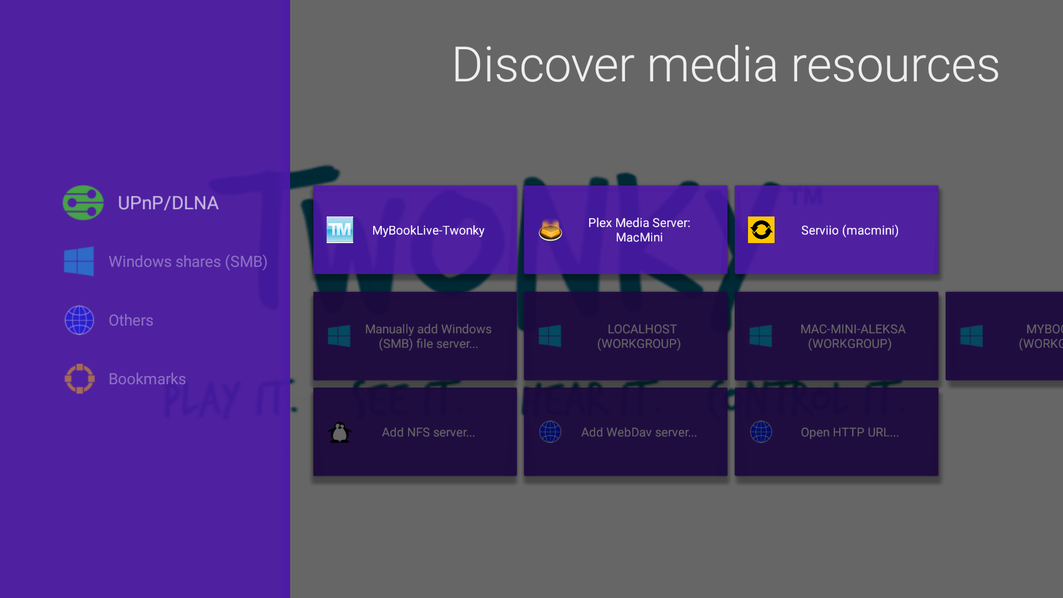Select Serviio (macmini) server tile
Viewport: 1063px width, 598px height.
click(x=836, y=230)
